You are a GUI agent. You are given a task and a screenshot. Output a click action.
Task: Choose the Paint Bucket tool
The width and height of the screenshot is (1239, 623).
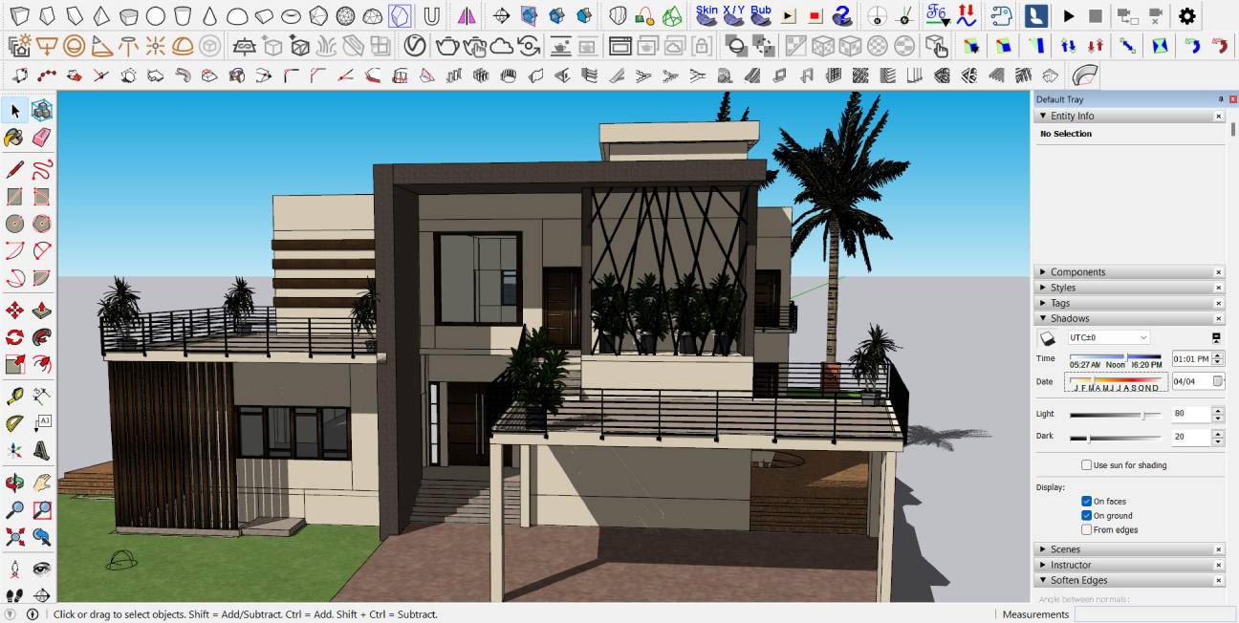point(14,139)
